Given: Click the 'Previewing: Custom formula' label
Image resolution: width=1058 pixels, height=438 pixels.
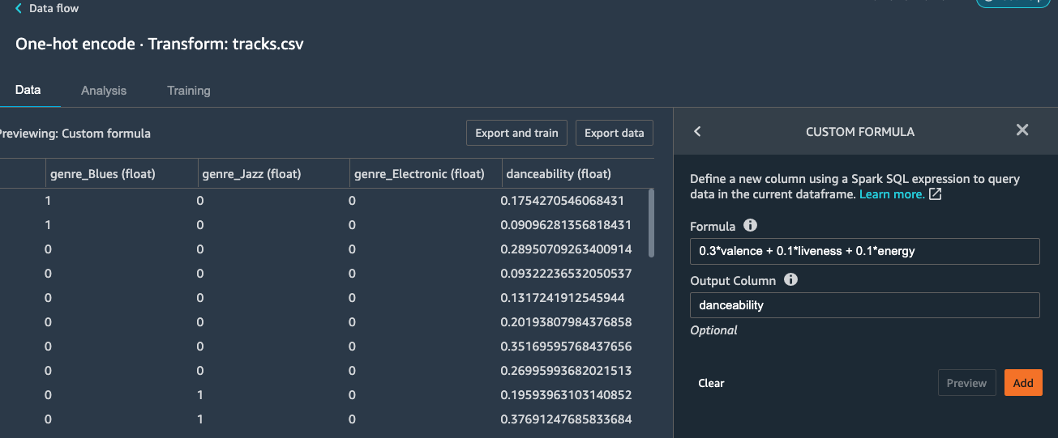Looking at the screenshot, I should 75,133.
